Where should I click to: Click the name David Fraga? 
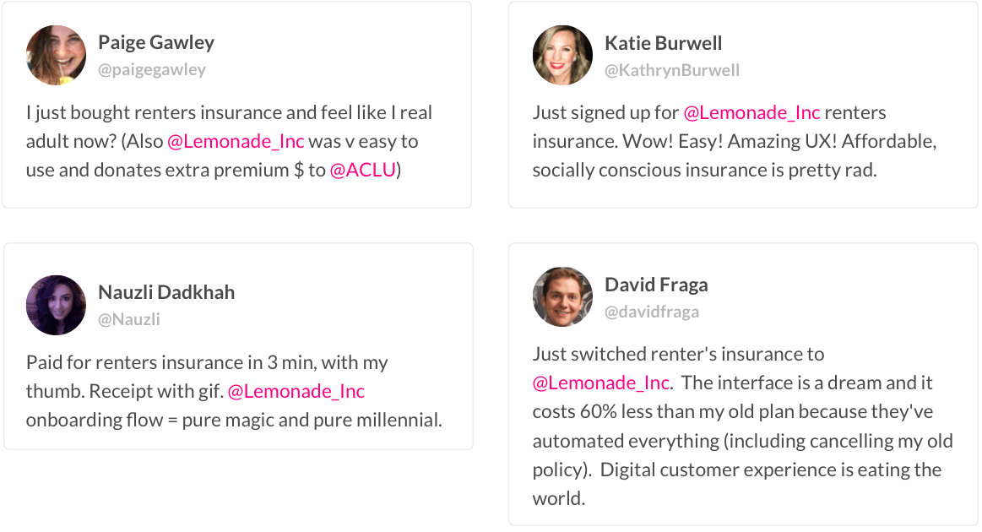656,285
